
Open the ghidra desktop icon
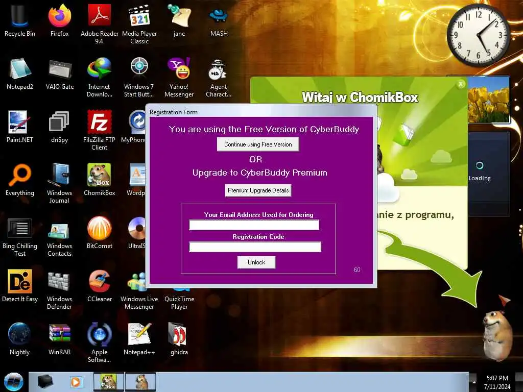pos(179,339)
